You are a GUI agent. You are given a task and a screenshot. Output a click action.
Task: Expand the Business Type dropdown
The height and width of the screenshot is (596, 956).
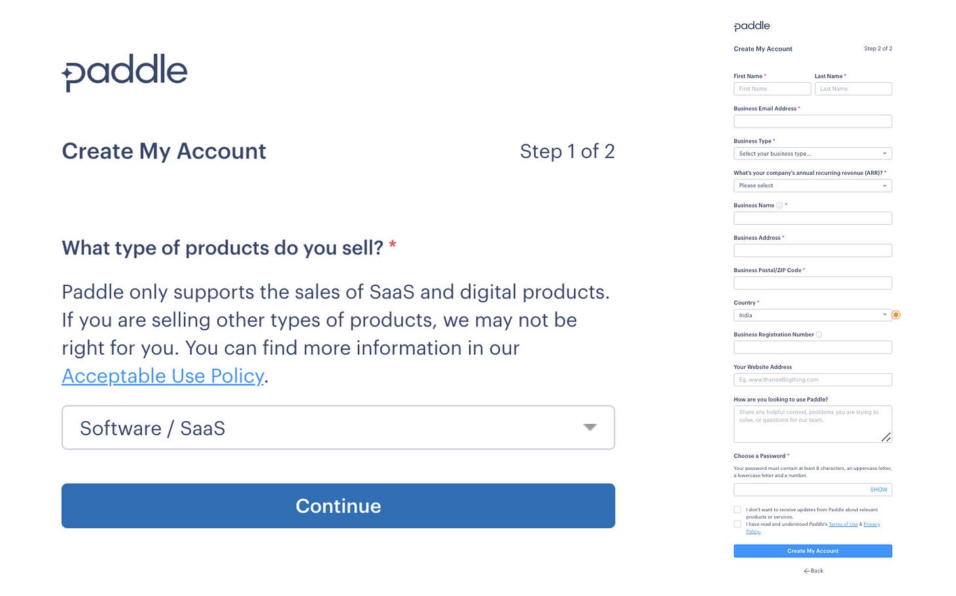point(812,154)
